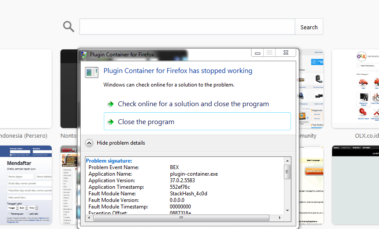The height and width of the screenshot is (229, 379).
Task: Click the Plugin Container title bar icon
Action: point(84,55)
